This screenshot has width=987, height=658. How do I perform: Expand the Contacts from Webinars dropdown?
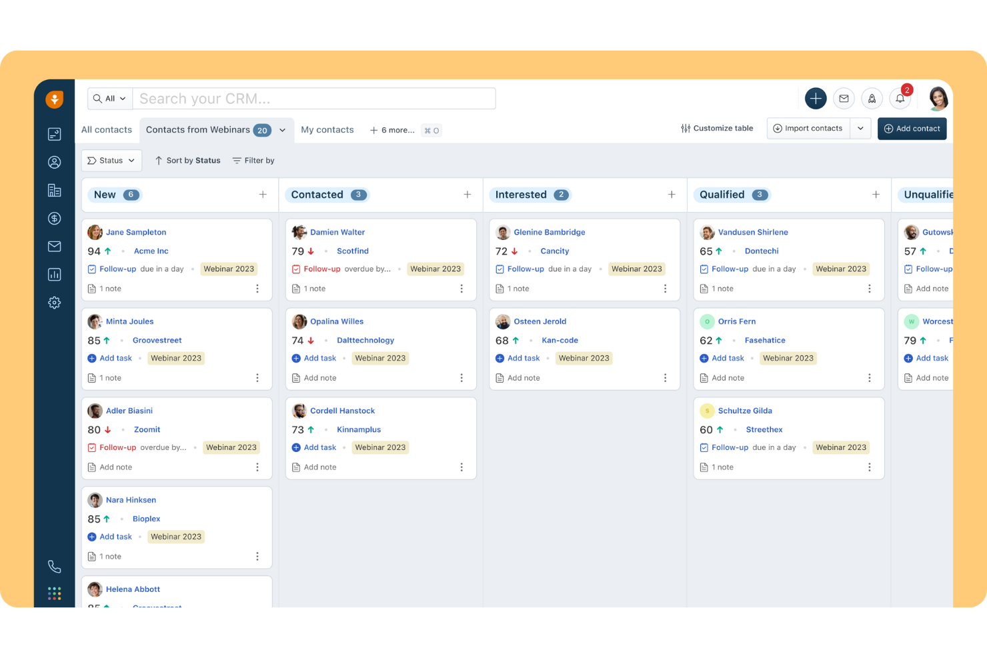click(282, 129)
